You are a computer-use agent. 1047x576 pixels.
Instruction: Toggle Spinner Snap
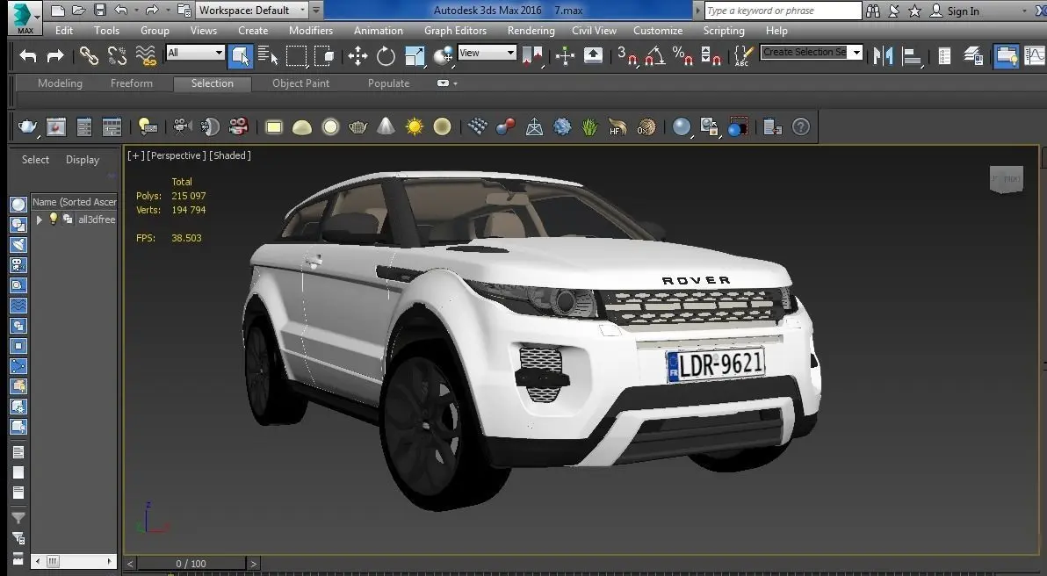tap(711, 56)
